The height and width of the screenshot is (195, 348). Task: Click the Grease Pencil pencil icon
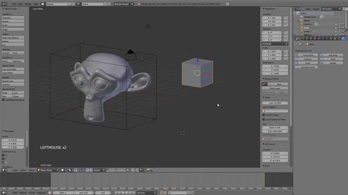click(x=264, y=84)
